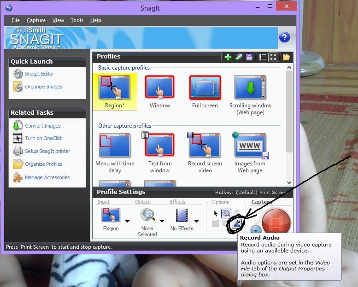
Task: Click the SnagIt logo in the title bar
Action: click(9, 8)
